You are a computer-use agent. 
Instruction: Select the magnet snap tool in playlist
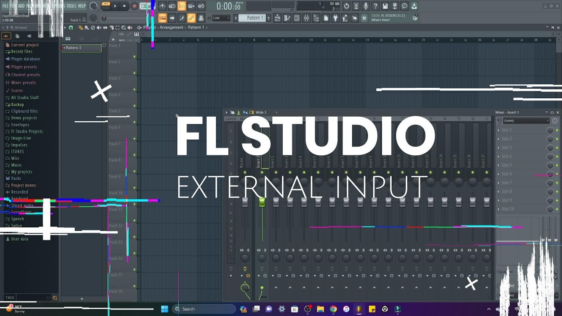point(71,28)
